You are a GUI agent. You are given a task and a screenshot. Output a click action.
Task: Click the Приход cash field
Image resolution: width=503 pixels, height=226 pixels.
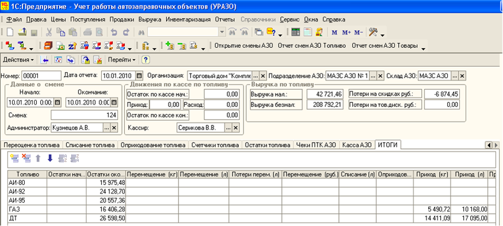[165, 105]
